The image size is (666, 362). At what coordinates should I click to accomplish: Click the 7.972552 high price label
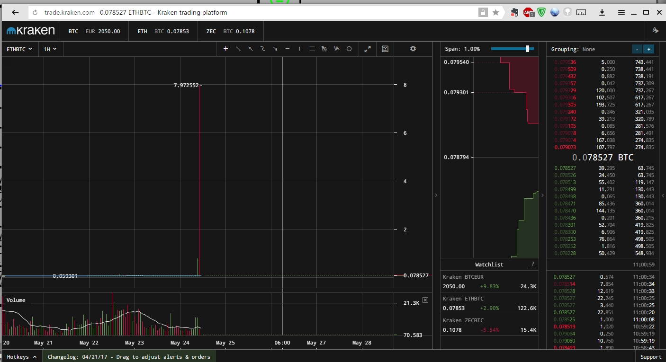(186, 85)
